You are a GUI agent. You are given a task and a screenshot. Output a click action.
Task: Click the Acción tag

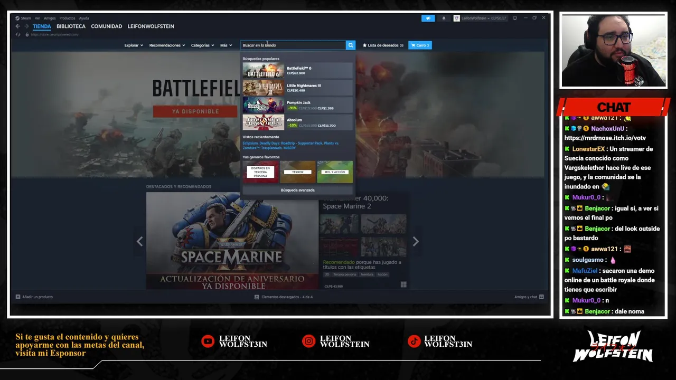point(382,274)
